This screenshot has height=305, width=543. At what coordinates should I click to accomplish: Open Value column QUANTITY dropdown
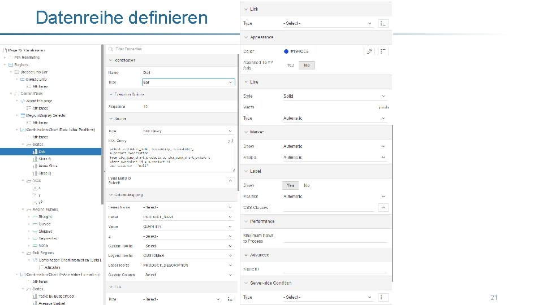[188, 226]
